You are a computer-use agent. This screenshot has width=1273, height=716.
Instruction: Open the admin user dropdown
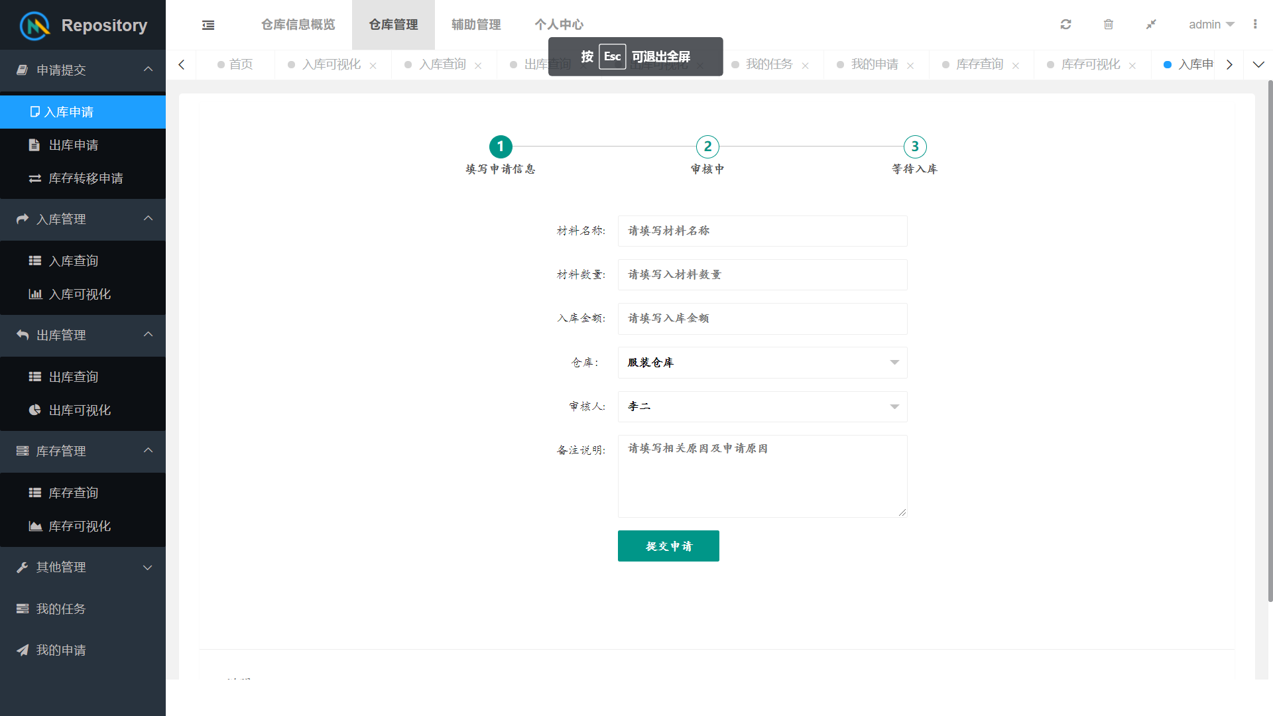1211,25
